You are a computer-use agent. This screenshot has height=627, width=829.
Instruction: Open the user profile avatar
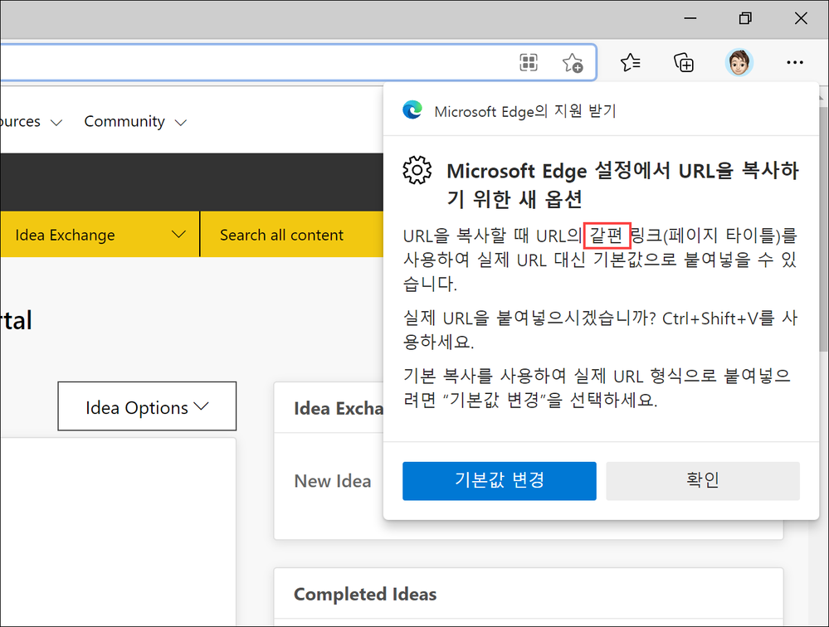click(x=739, y=62)
